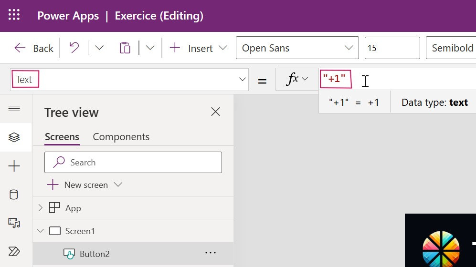Expand the New screen options chevron
Image resolution: width=476 pixels, height=267 pixels.
pos(118,184)
